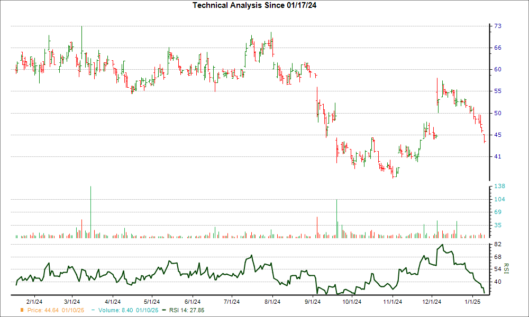Click the price axis value 55
The image size is (529, 317).
tap(498, 91)
